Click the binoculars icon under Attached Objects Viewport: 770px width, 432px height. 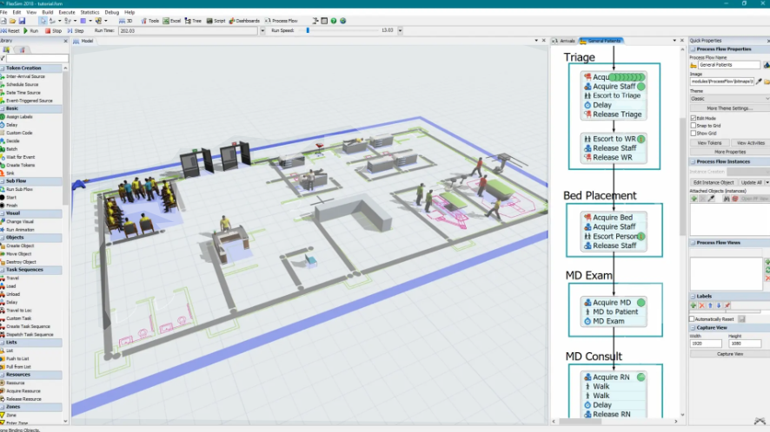click(727, 199)
